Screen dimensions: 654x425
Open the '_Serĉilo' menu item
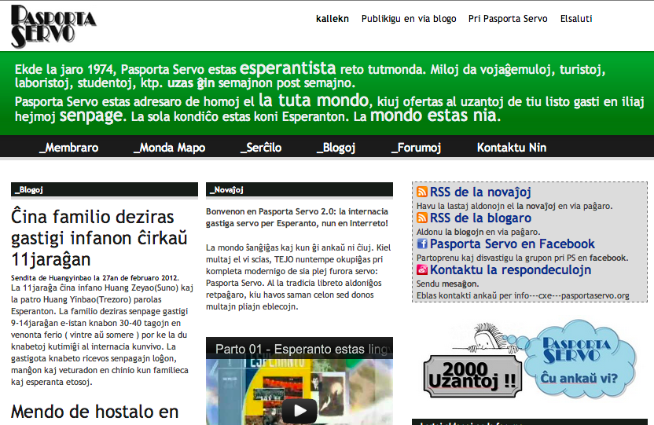[261, 148]
